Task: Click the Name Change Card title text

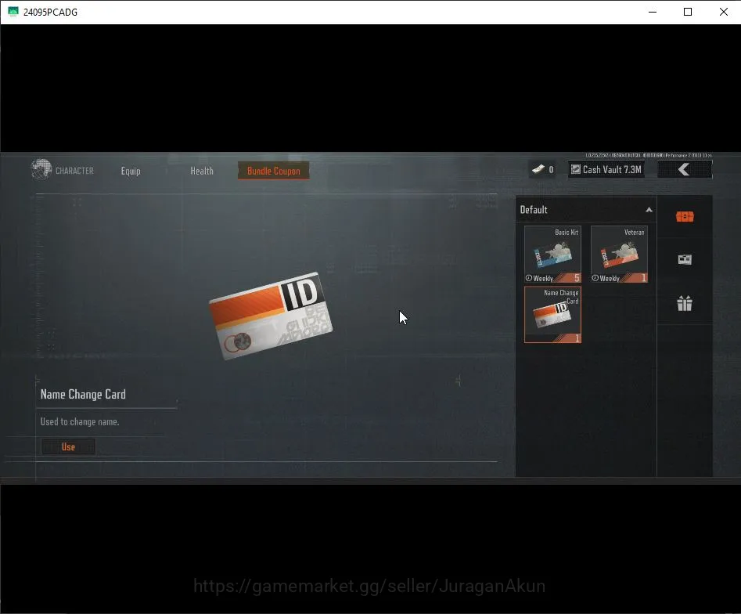Action: click(x=83, y=394)
